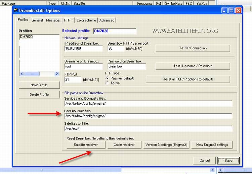Click Test Username / Password button
The height and width of the screenshot is (174, 252).
[x=193, y=66]
